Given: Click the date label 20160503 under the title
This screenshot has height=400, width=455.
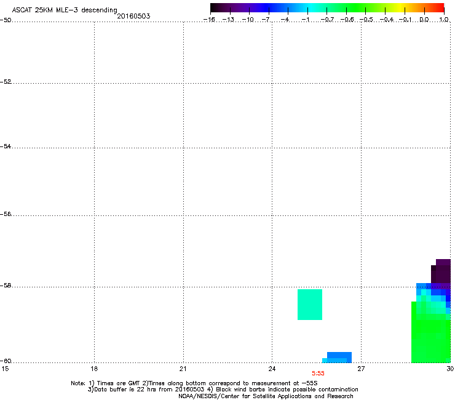Looking at the screenshot, I should click(133, 16).
